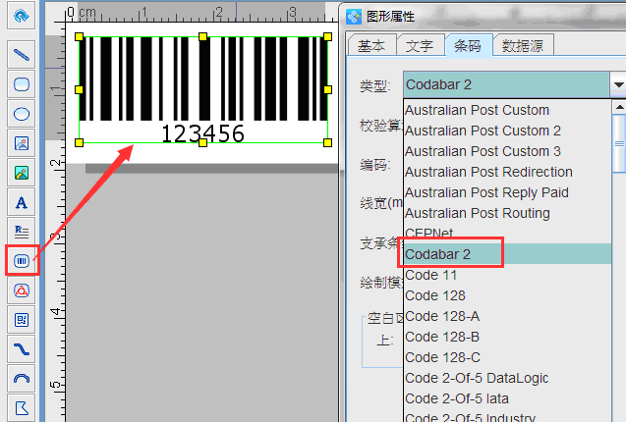Select Codabar 2 in the type list
The image size is (626, 422).
coord(507,254)
